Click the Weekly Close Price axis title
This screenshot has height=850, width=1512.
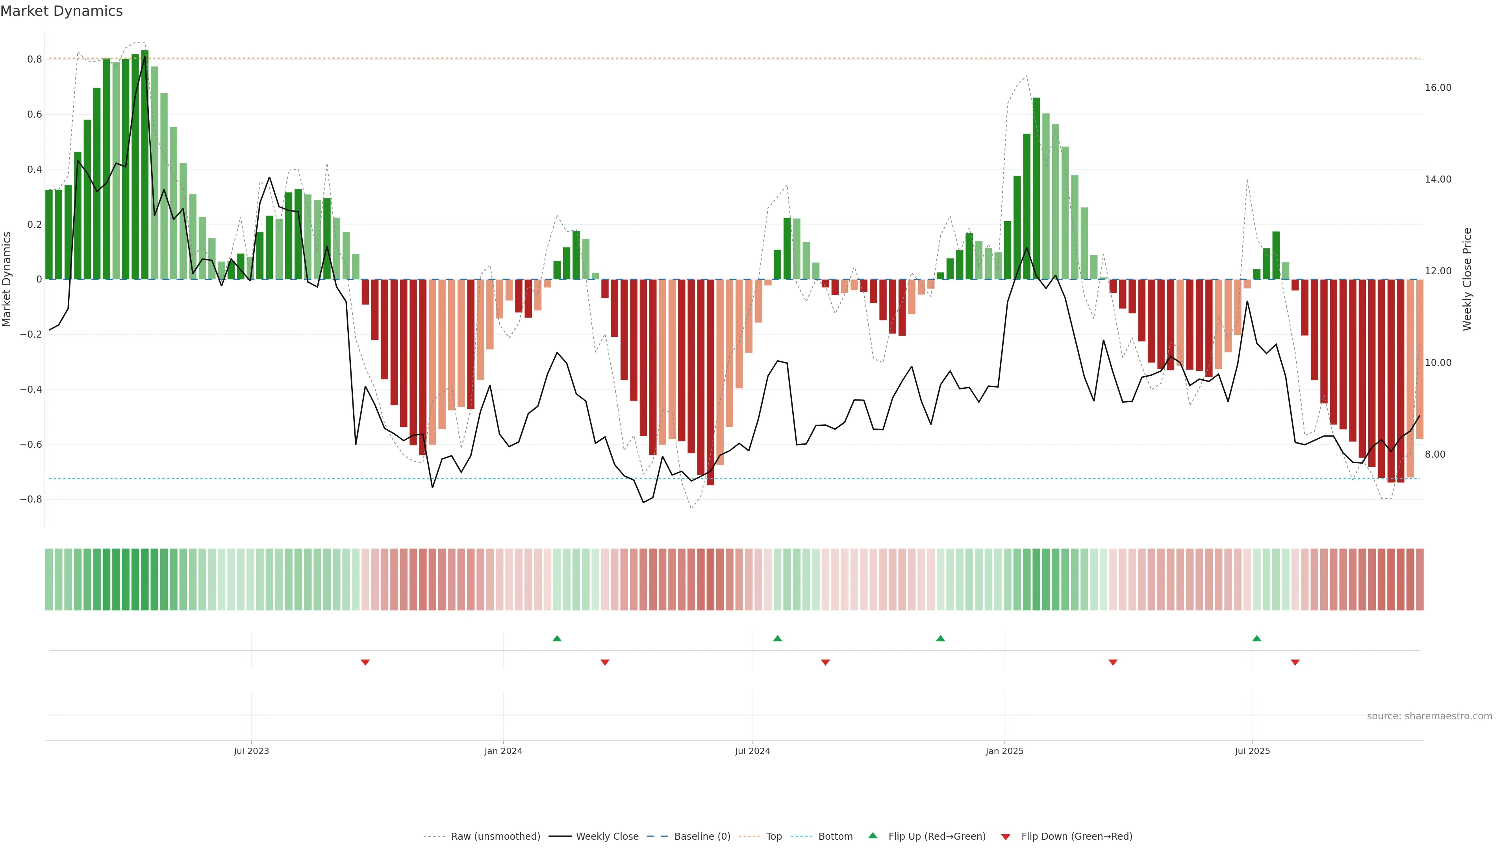[1468, 279]
